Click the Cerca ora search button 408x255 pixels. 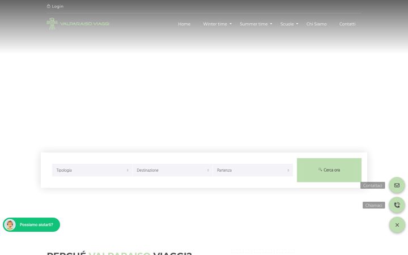coord(329,170)
